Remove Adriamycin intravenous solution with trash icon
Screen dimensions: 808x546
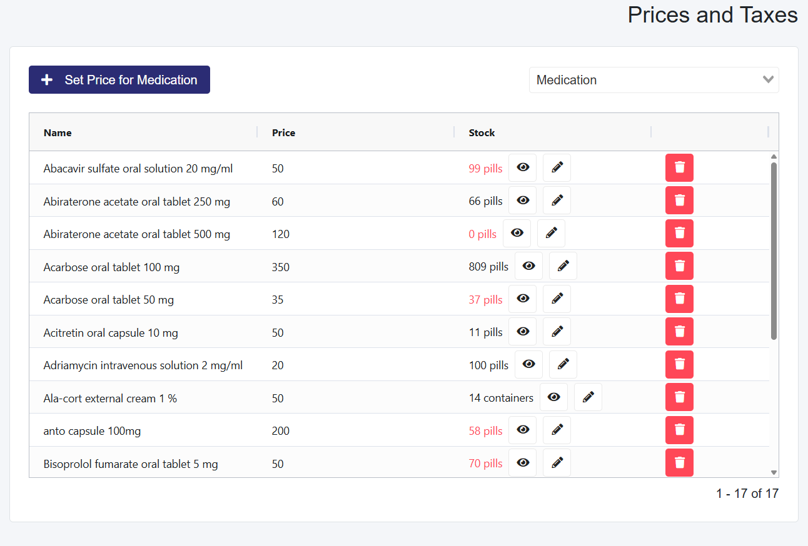(679, 364)
